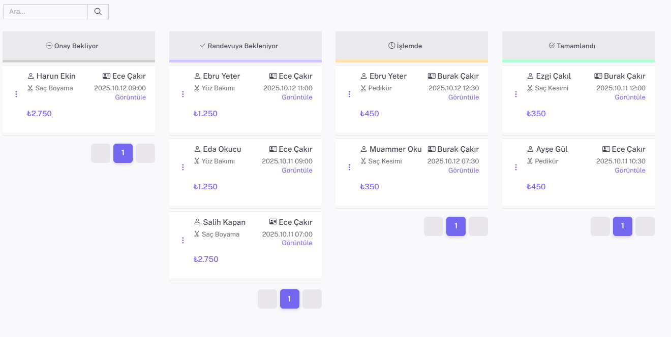Focus the Ara search input field
Screen dimensions: 671x337
46,12
